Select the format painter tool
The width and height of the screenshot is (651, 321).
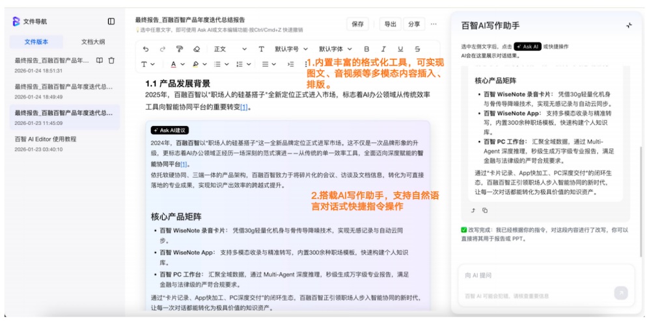179,49
